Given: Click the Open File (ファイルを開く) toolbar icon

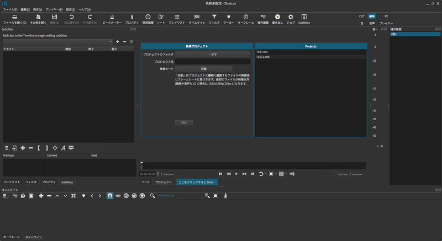Looking at the screenshot, I should click(15, 17).
